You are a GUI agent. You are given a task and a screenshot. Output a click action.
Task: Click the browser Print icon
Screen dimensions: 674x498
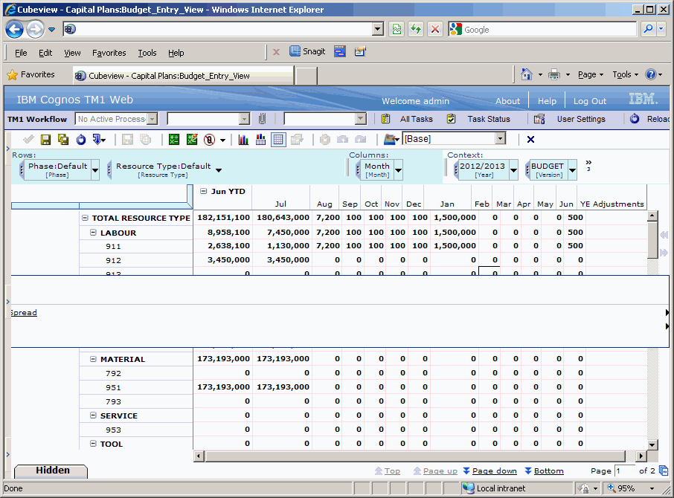click(554, 74)
